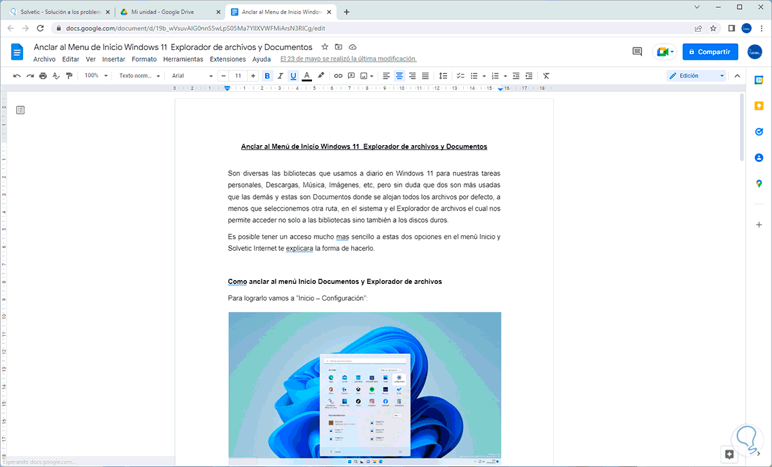Select the embedded Windows 11 screenshot image
Image resolution: width=772 pixels, height=467 pixels.
(x=364, y=389)
